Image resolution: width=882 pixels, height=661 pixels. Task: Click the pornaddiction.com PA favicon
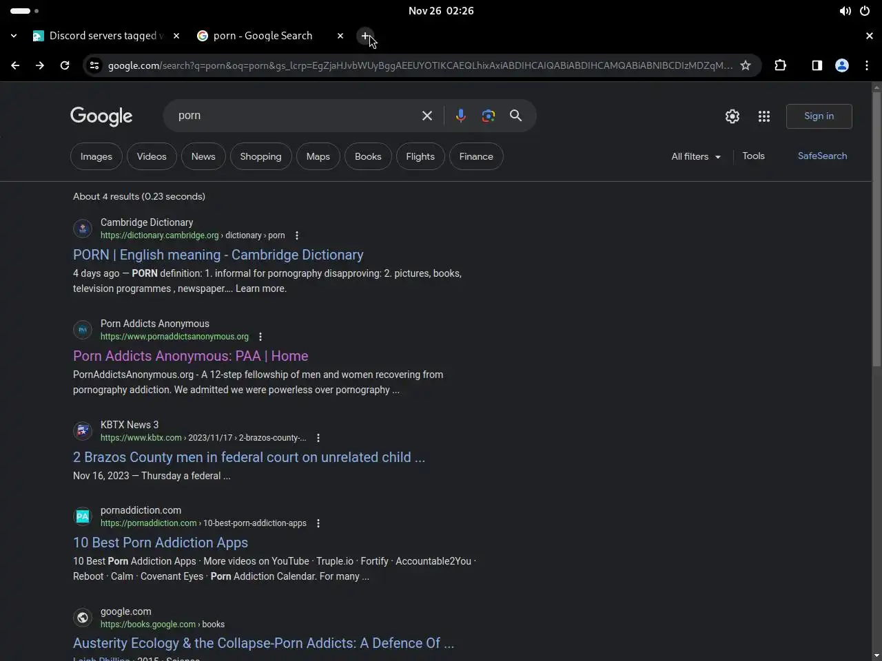click(83, 516)
